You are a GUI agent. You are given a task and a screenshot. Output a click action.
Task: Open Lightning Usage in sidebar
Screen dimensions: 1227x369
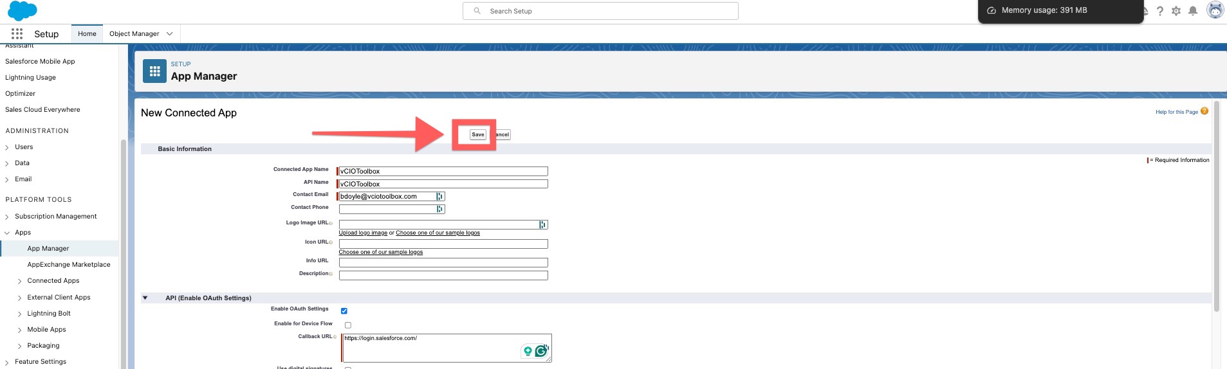[30, 77]
